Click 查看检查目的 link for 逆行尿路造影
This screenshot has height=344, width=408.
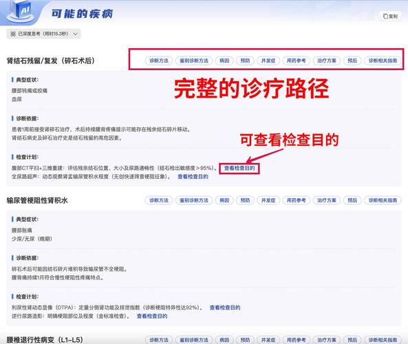[x=152, y=316]
